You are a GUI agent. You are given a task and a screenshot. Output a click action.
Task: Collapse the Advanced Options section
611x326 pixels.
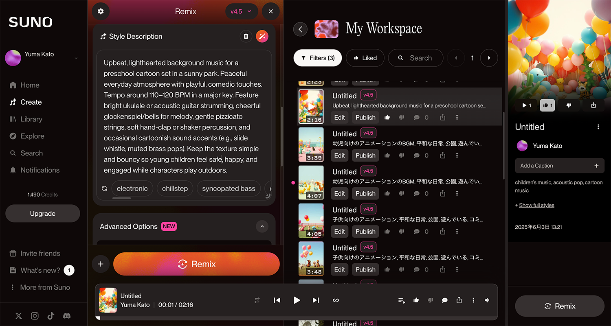coord(262,226)
